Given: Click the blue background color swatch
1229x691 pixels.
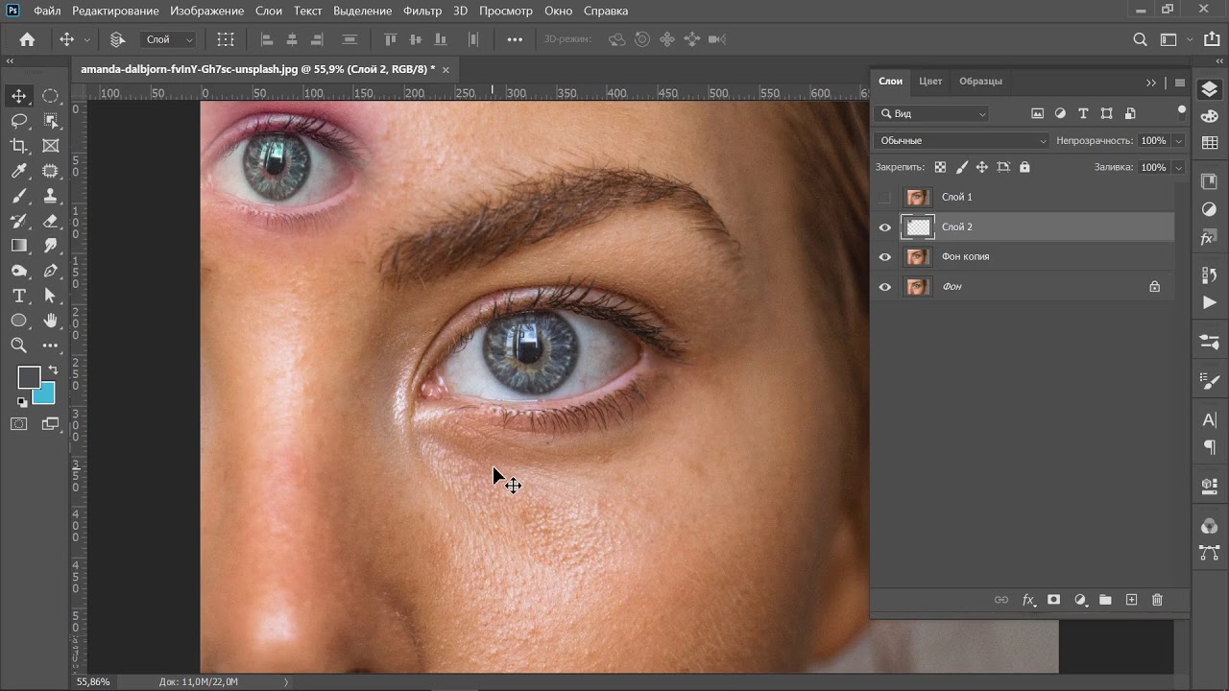Looking at the screenshot, I should [46, 394].
